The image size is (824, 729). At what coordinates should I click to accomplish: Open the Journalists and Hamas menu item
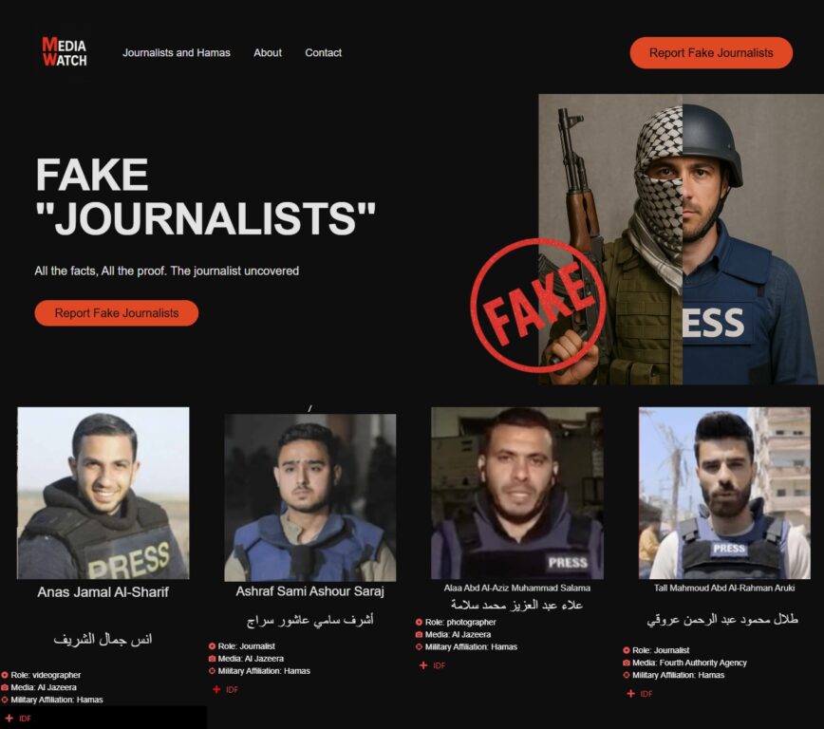[x=176, y=52]
